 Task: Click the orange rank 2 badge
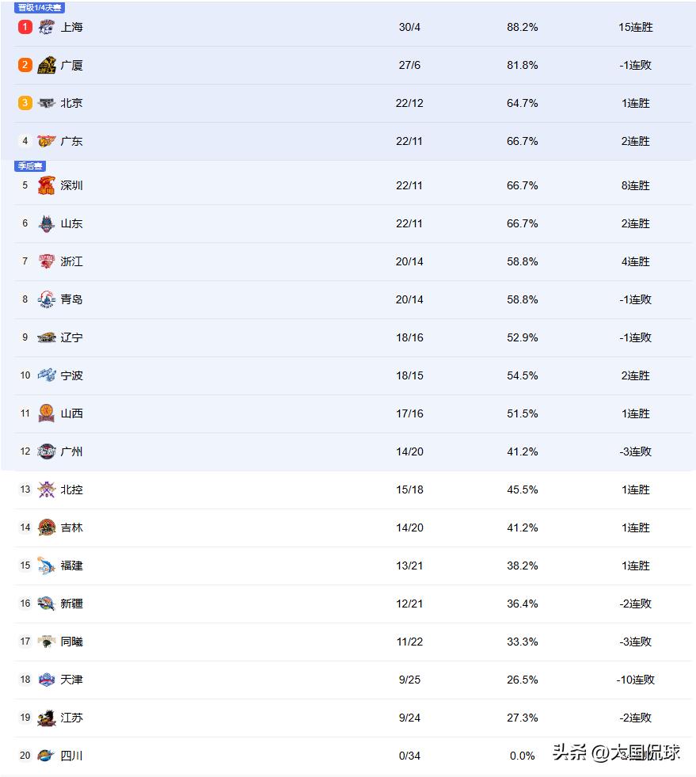point(25,65)
